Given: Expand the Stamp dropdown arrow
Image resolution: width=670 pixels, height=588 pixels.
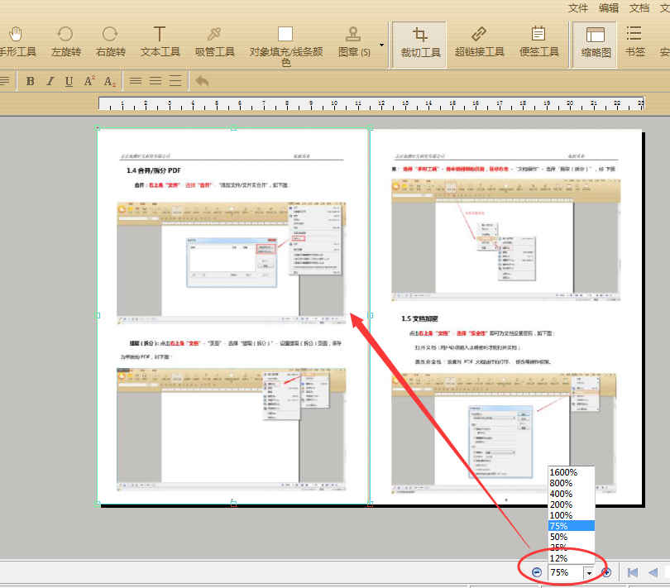Looking at the screenshot, I should coord(381,45).
